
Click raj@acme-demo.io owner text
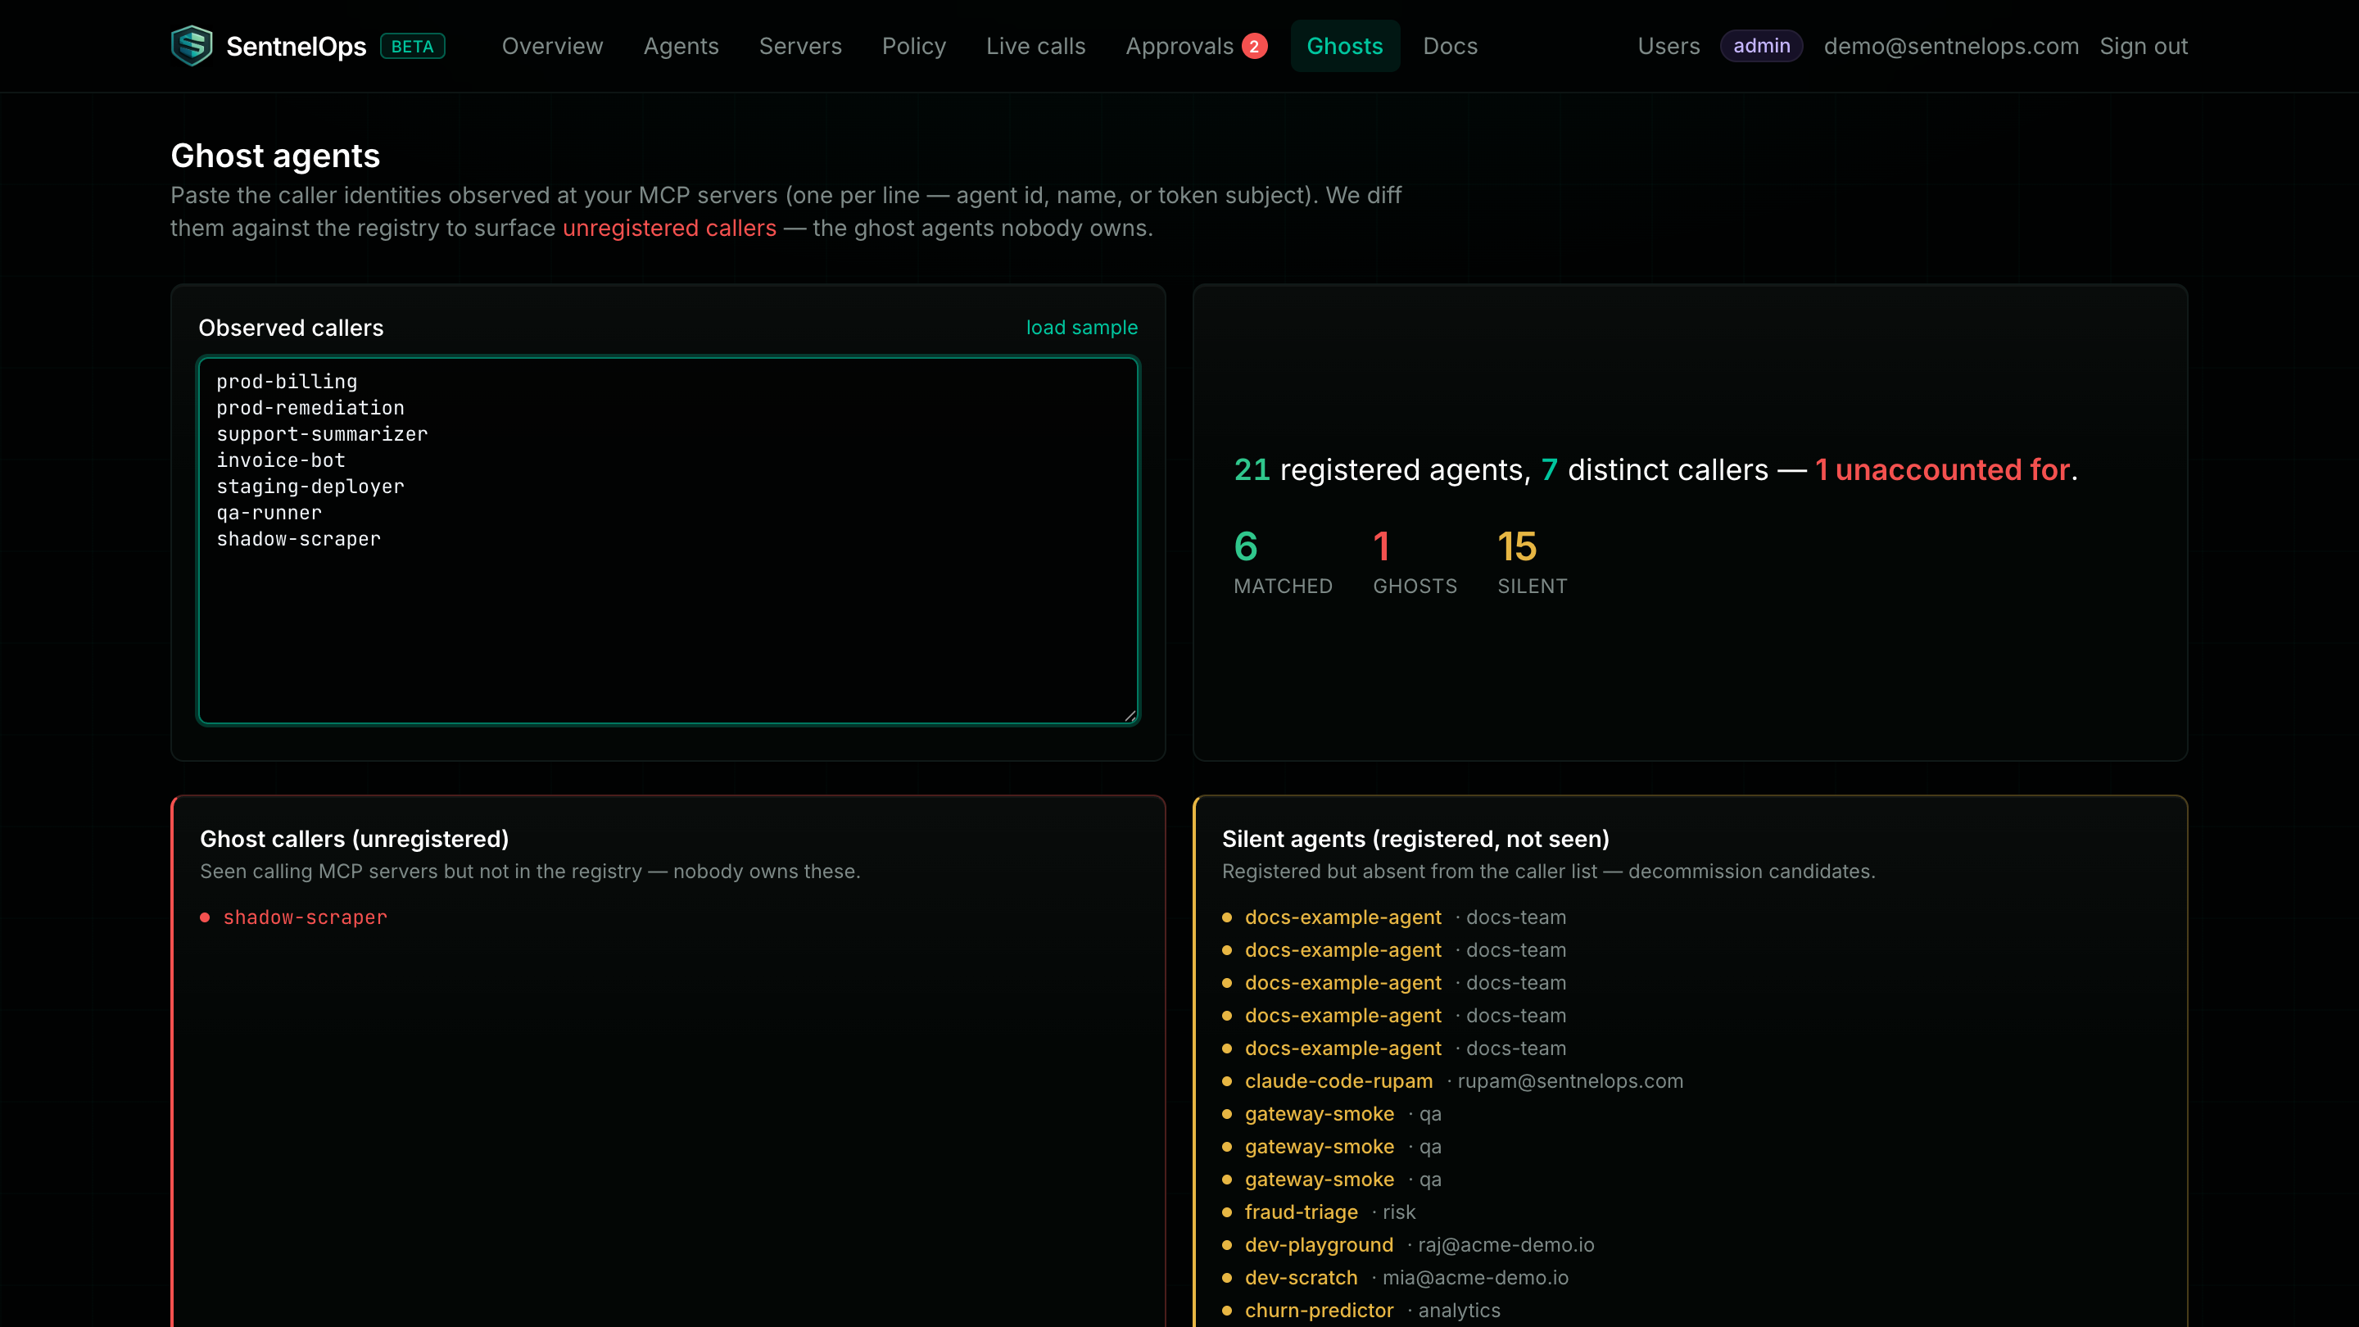coord(1506,1245)
